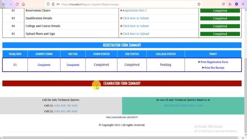Click the key saved-password icon
Screen dimensions: 247x139
click(58, 4)
